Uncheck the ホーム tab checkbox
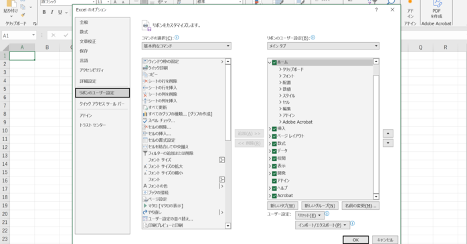This screenshot has width=467, height=244. [x=274, y=62]
